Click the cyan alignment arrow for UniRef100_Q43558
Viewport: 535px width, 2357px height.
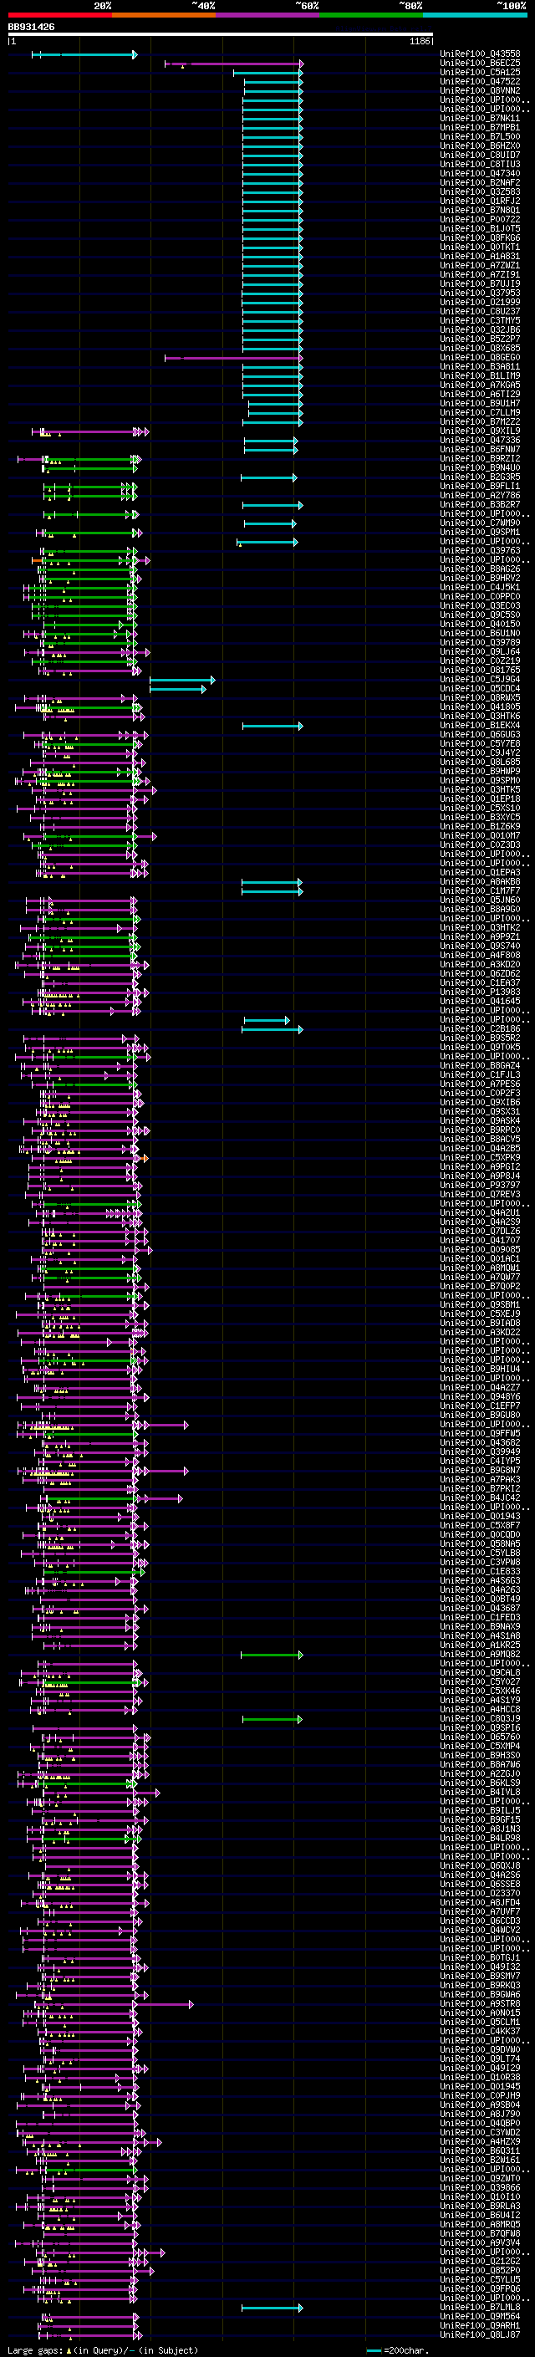(x=84, y=55)
